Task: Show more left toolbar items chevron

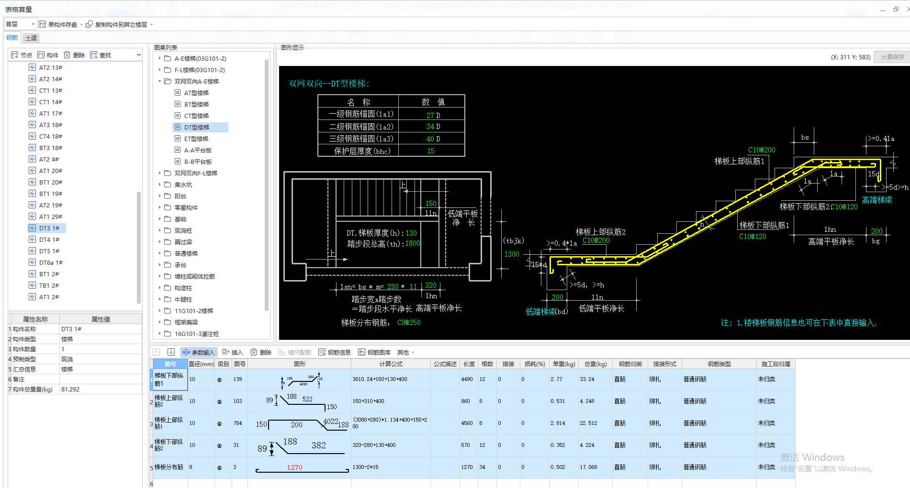Action: (139, 55)
